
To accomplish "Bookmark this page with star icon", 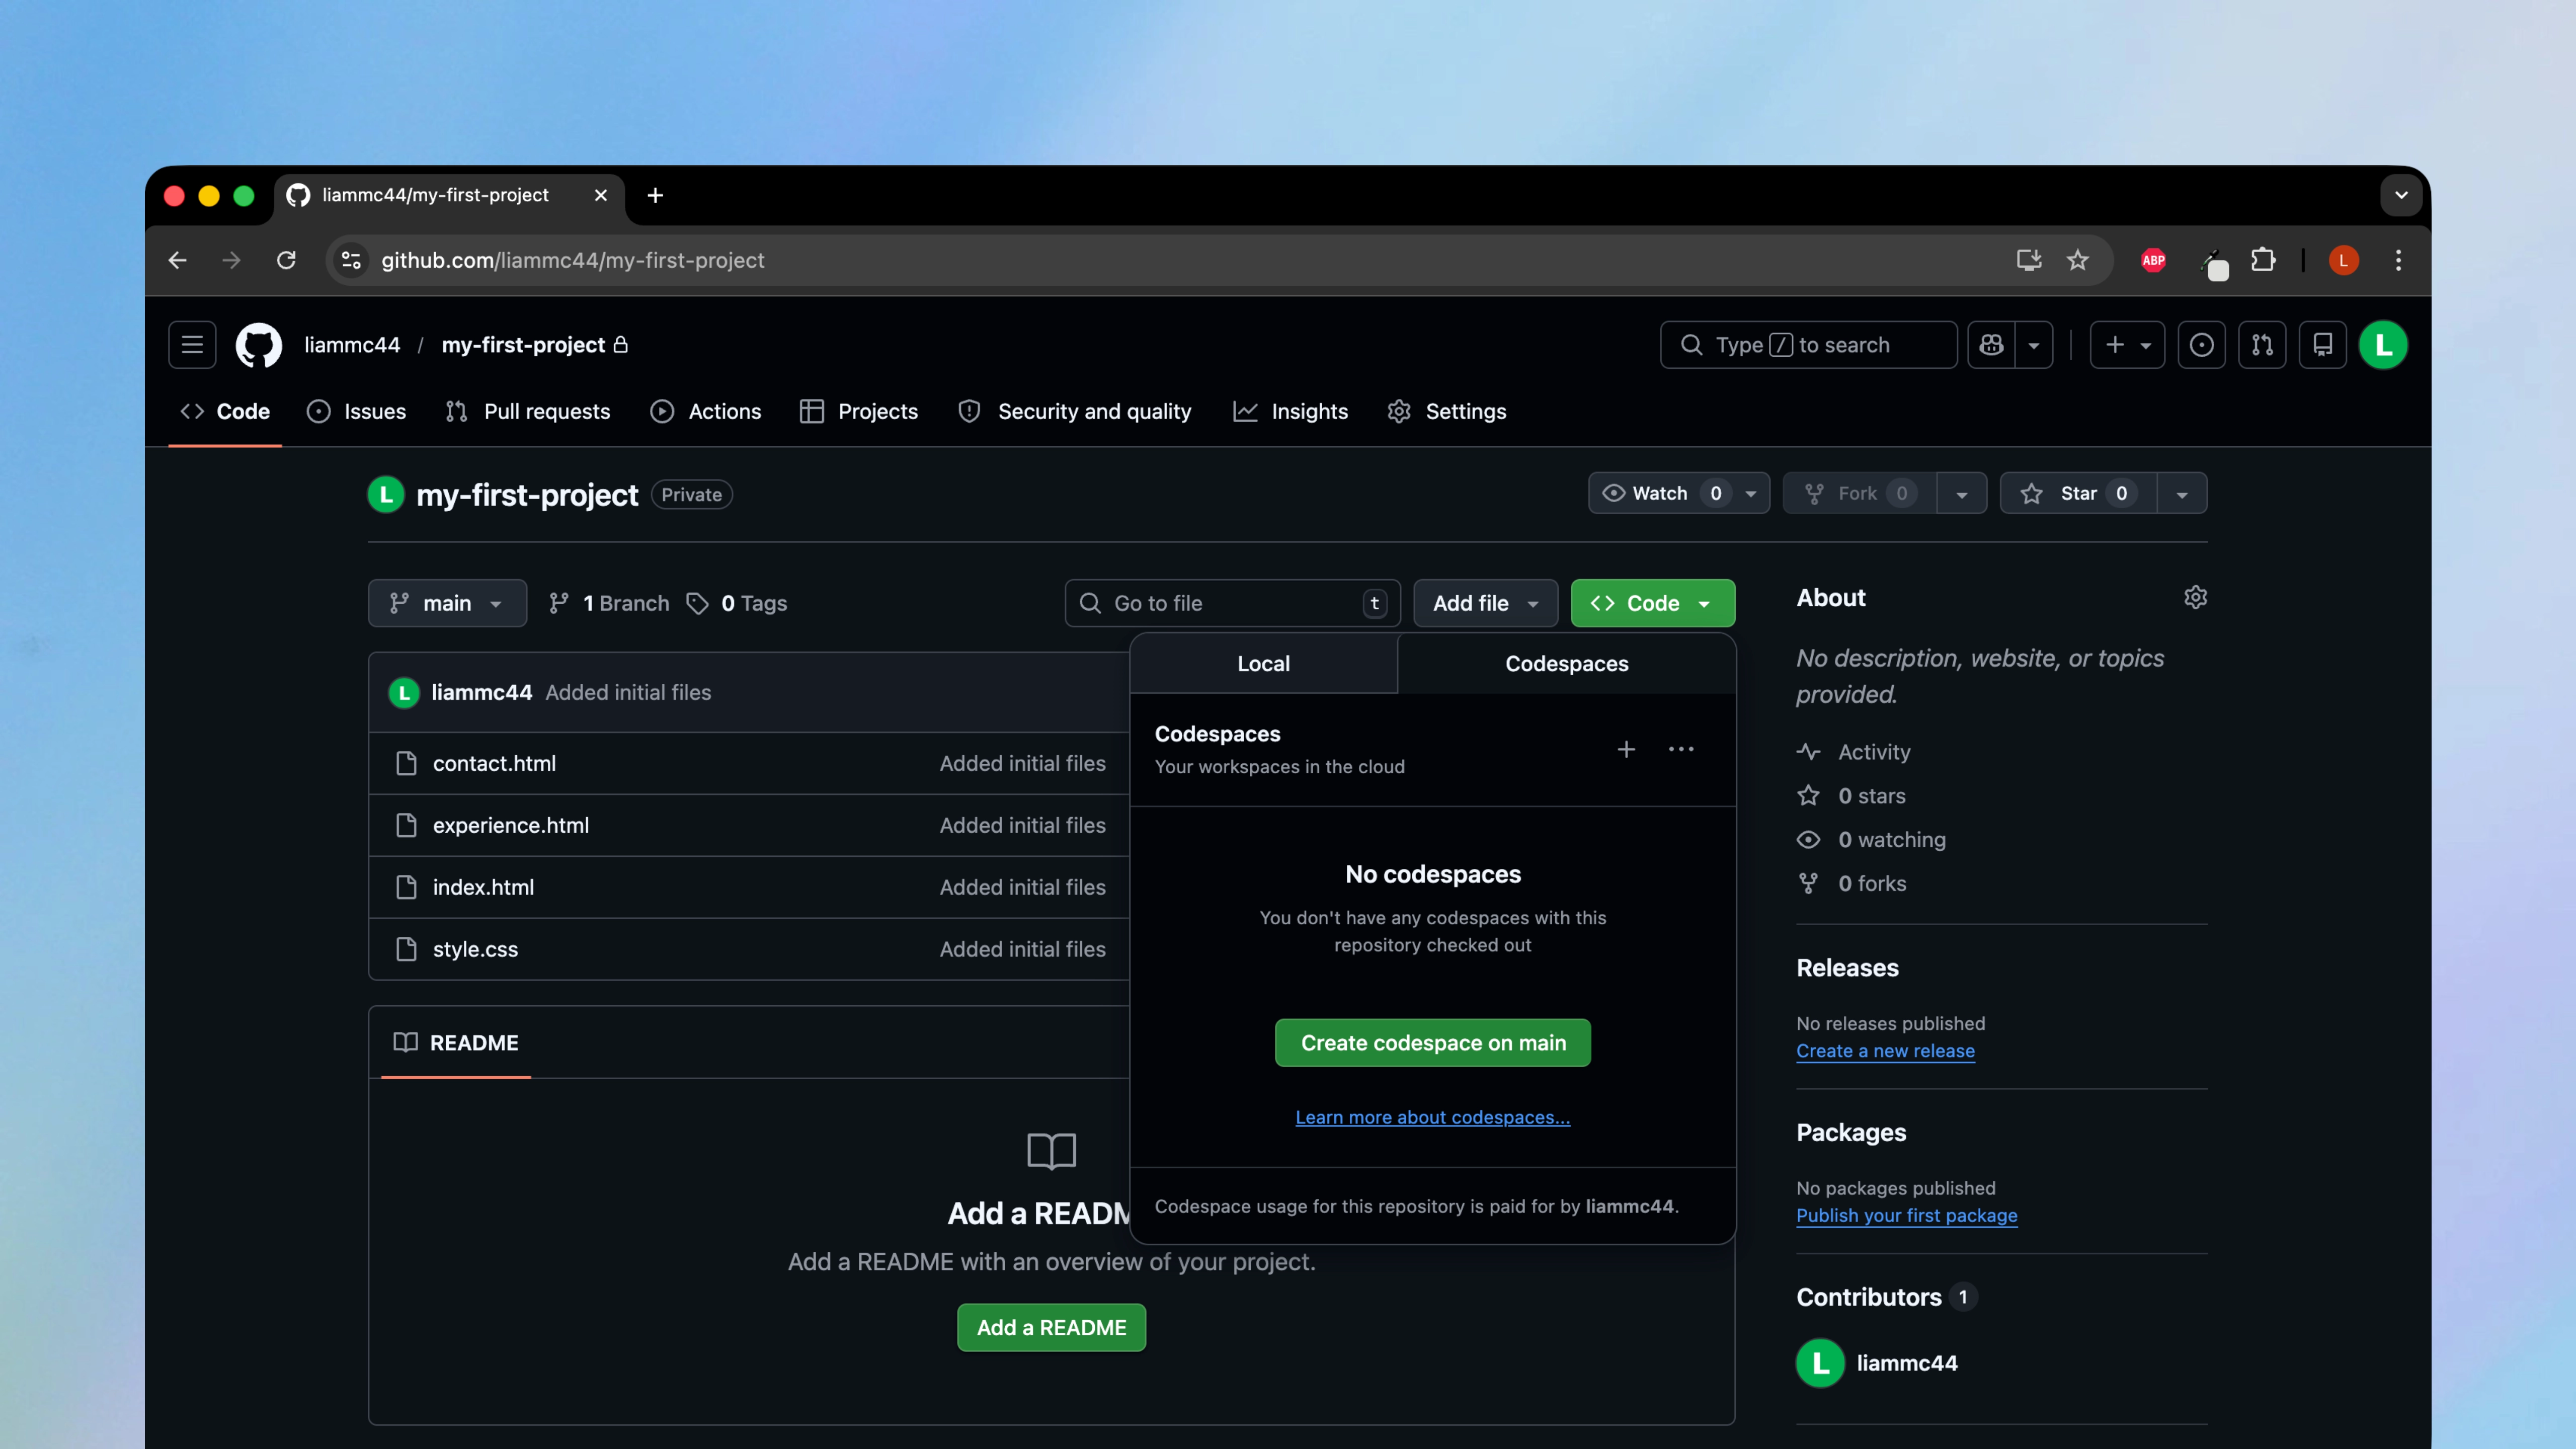I will tap(2078, 260).
